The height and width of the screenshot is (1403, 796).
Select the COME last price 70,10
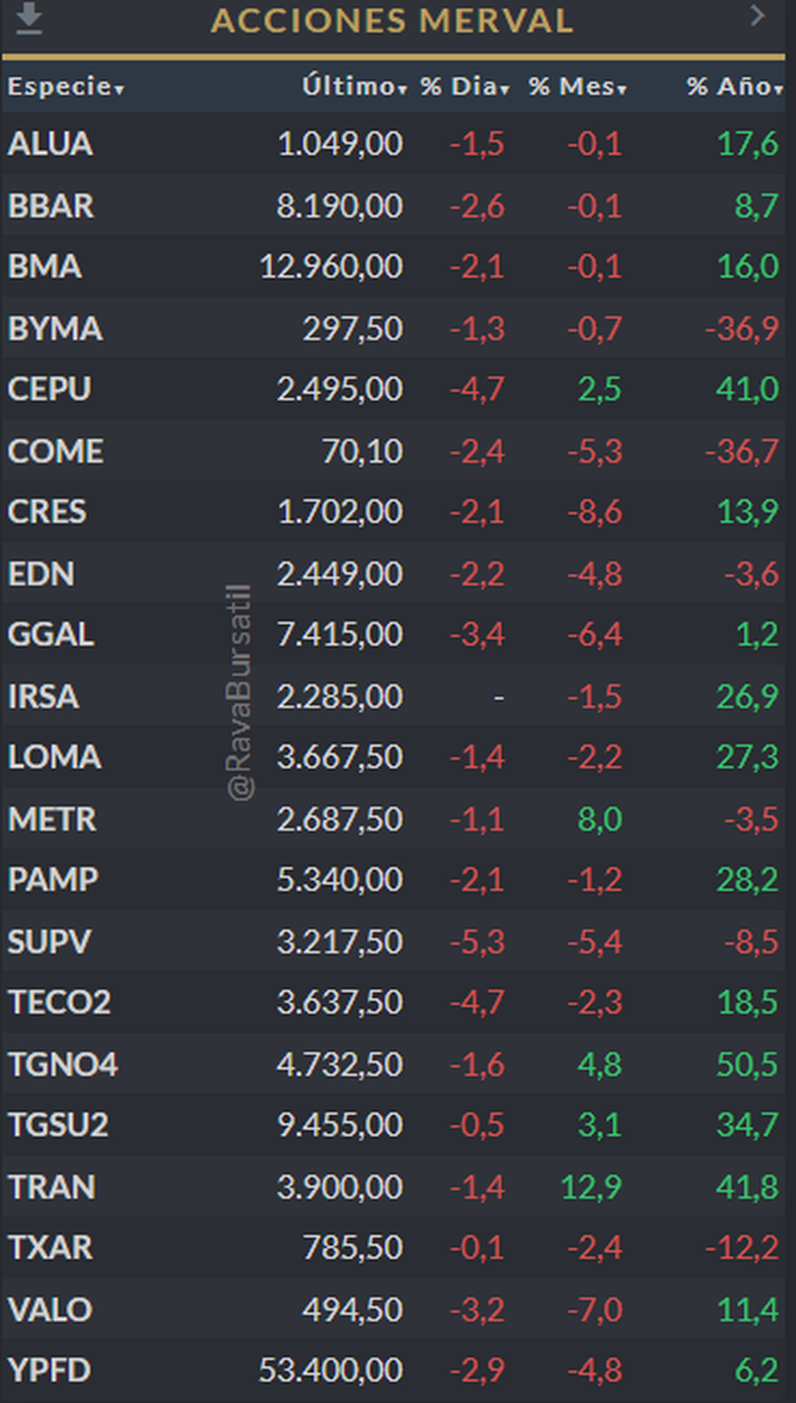[362, 452]
